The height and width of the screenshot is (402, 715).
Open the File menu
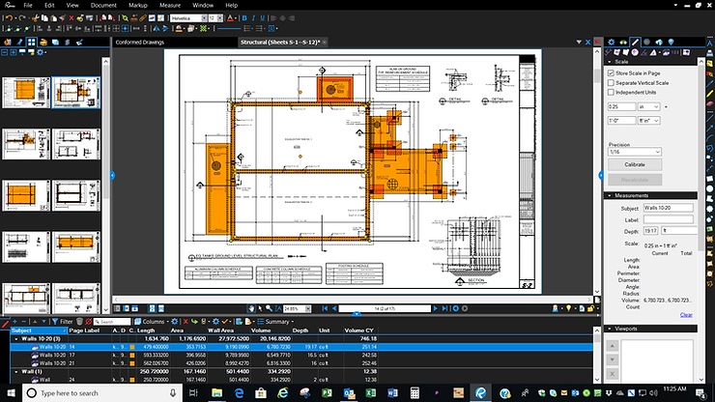[28, 6]
